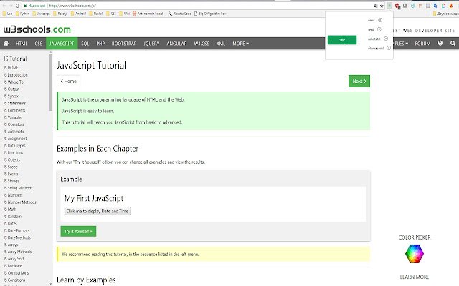This screenshot has width=459, height=286.
Task: Open the Haskell bookmarks folder
Action: (x=96, y=14)
